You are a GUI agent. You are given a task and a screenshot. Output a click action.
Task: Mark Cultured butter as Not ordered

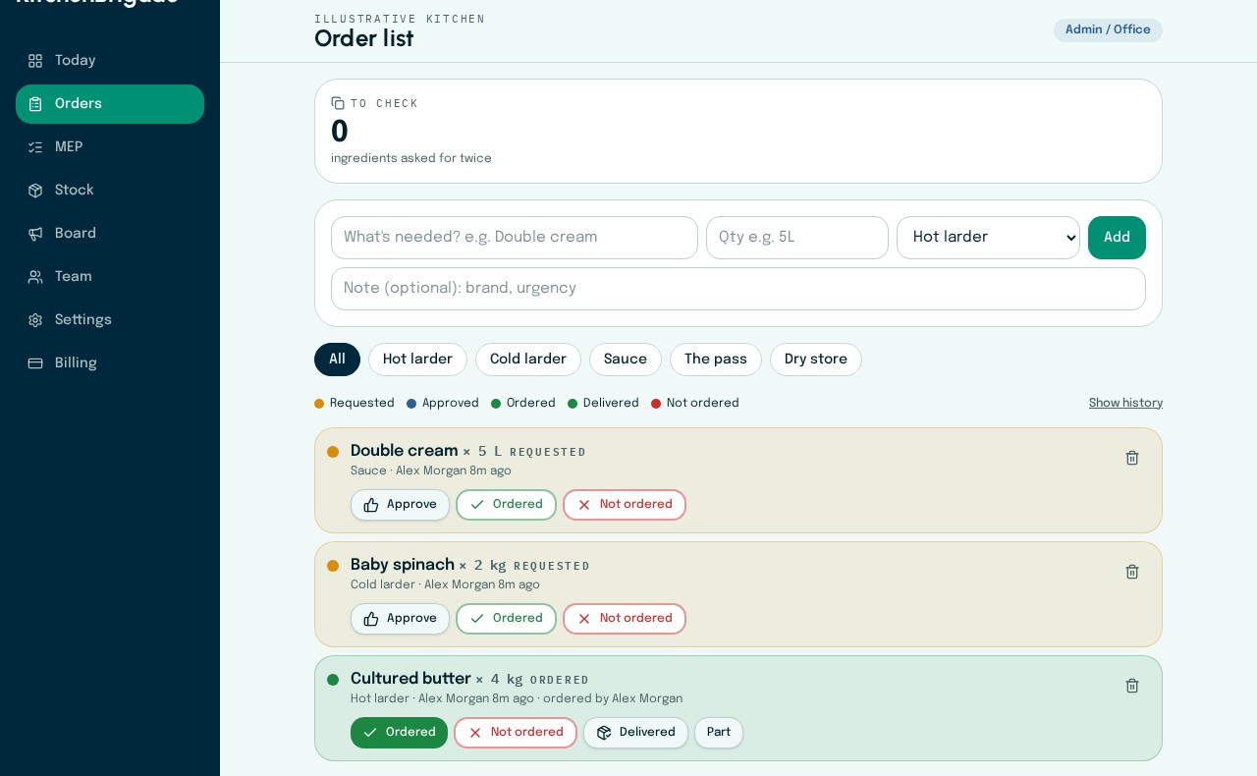(516, 733)
